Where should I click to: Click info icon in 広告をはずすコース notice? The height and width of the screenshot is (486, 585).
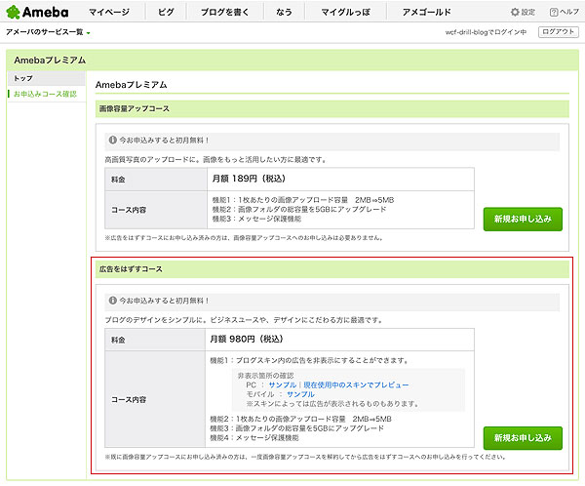(x=113, y=301)
